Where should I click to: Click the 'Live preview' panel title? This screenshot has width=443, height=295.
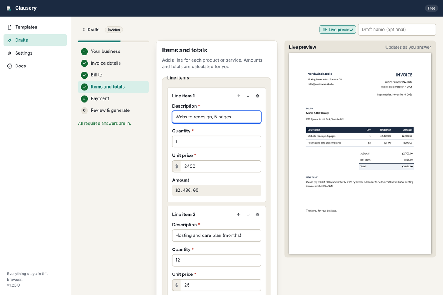303,47
